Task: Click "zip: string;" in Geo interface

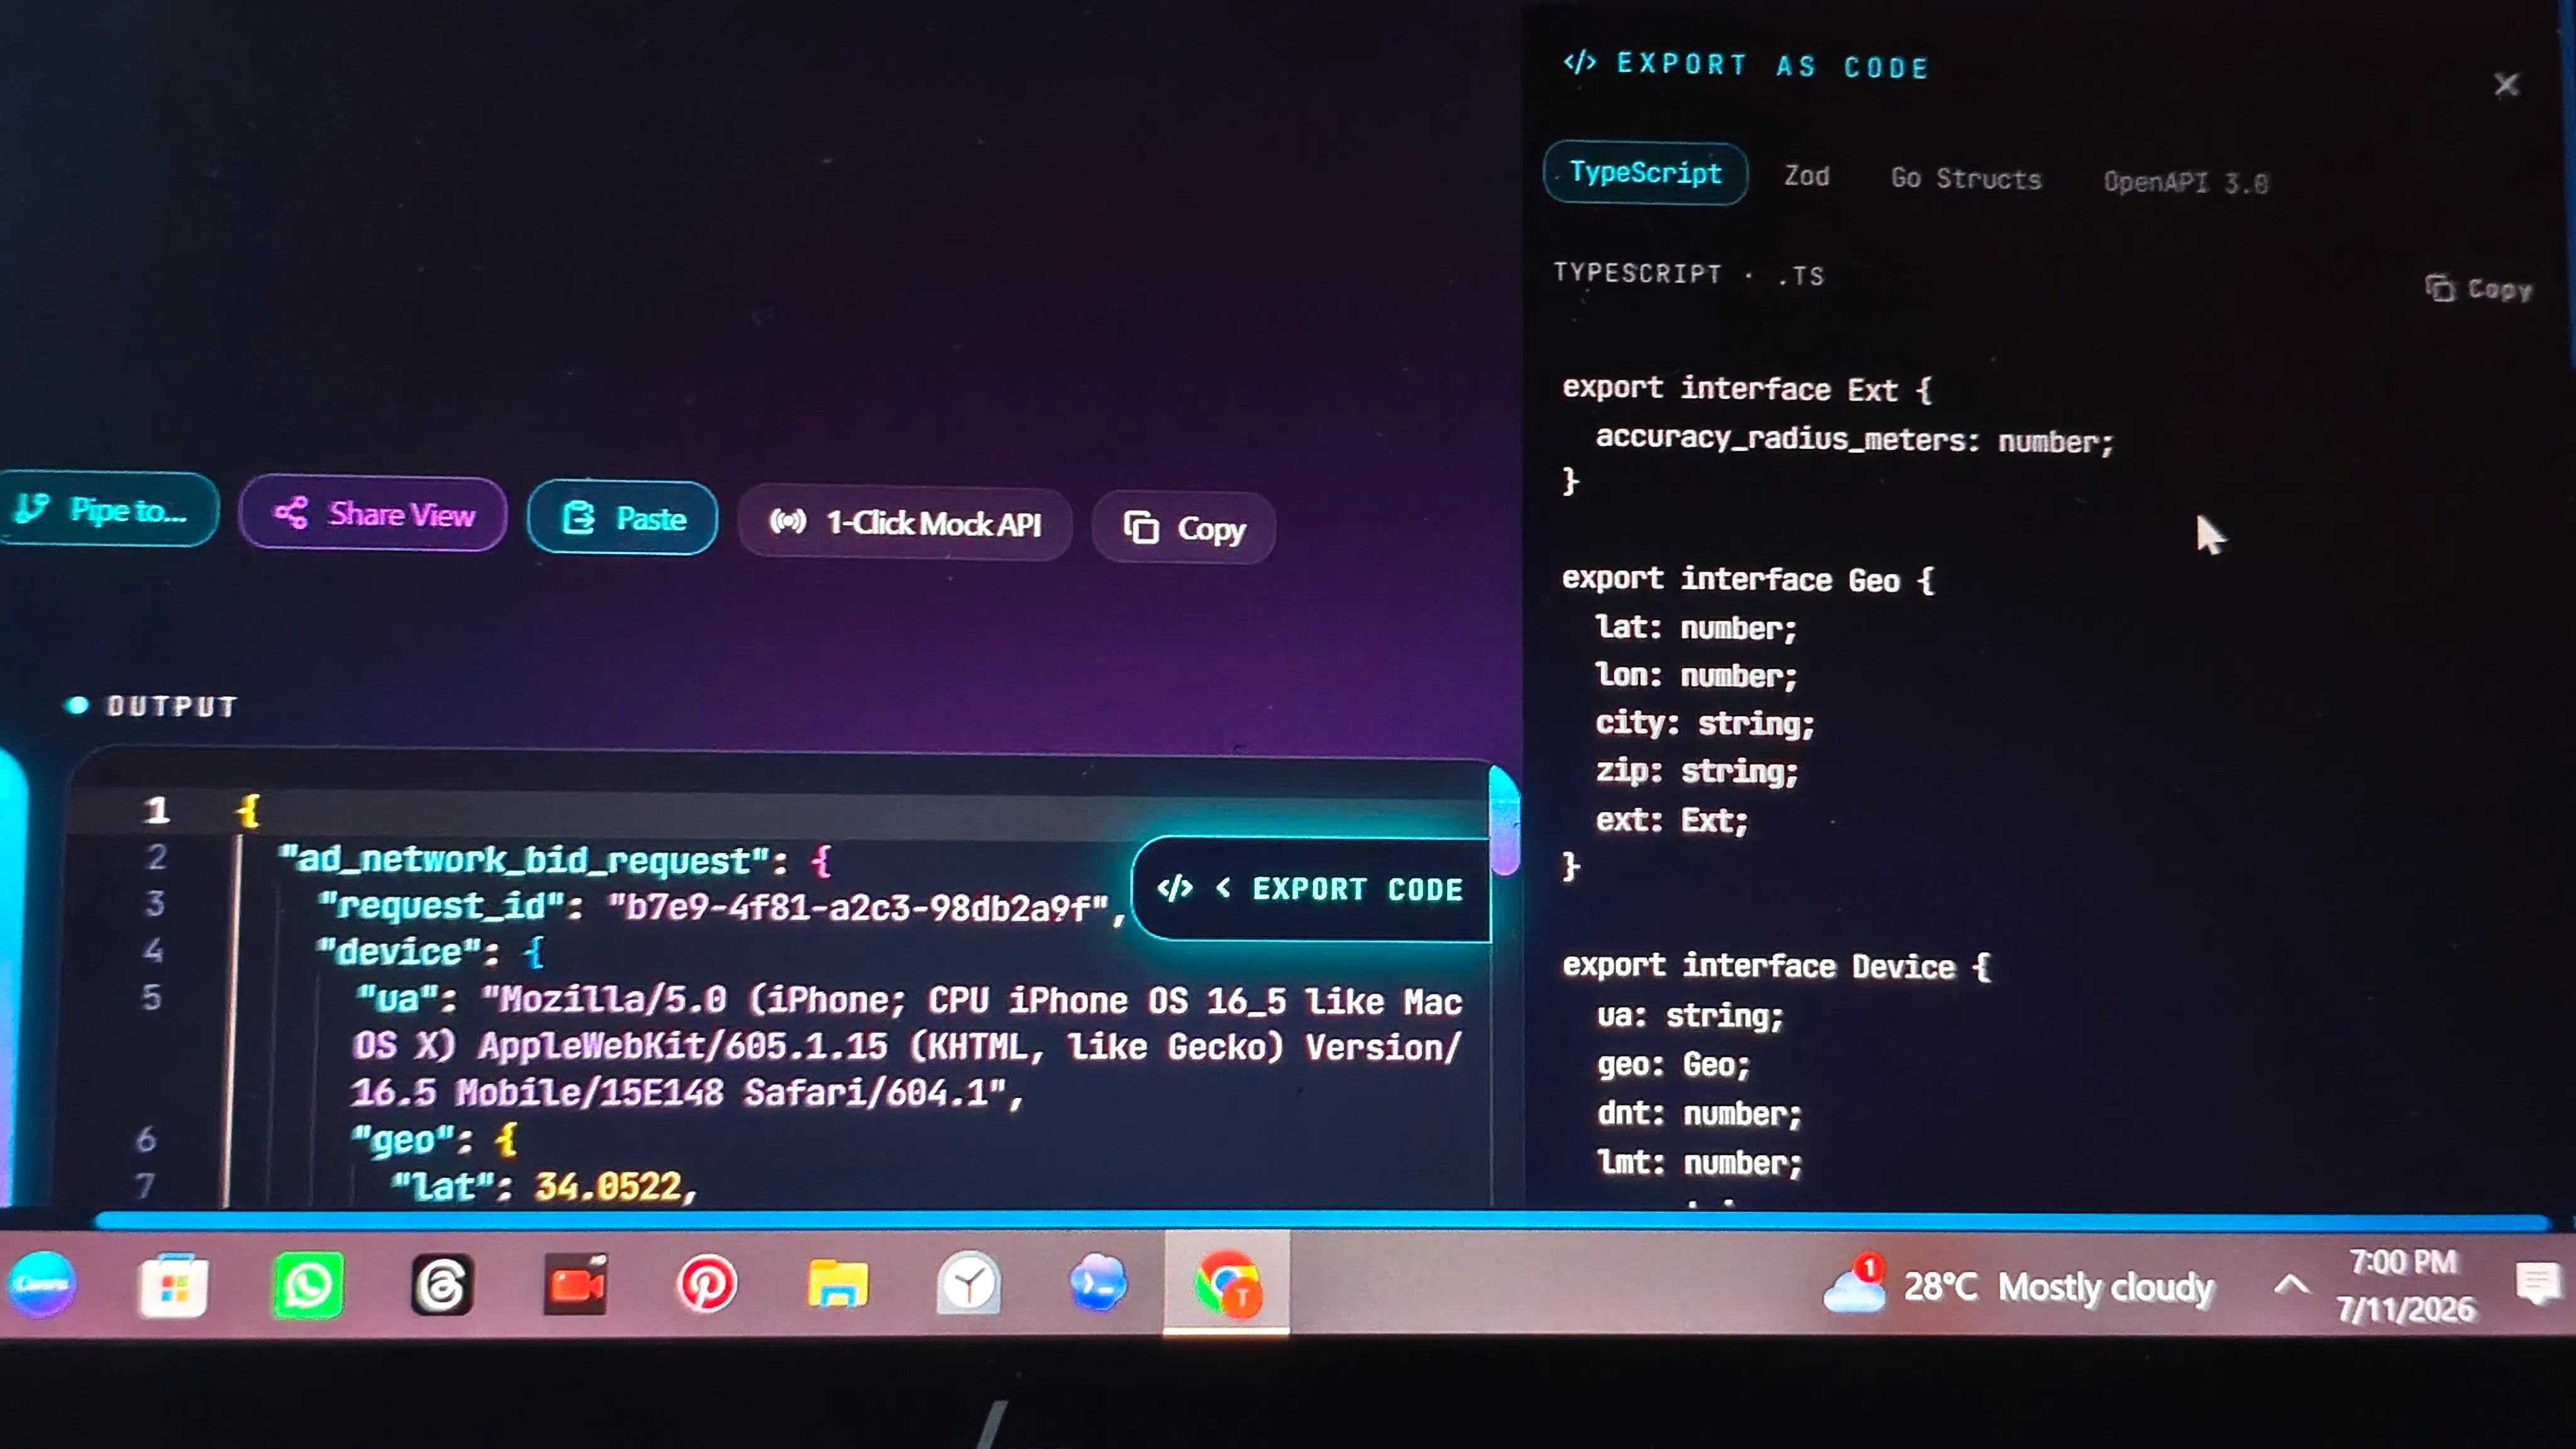Action: coord(1697,771)
